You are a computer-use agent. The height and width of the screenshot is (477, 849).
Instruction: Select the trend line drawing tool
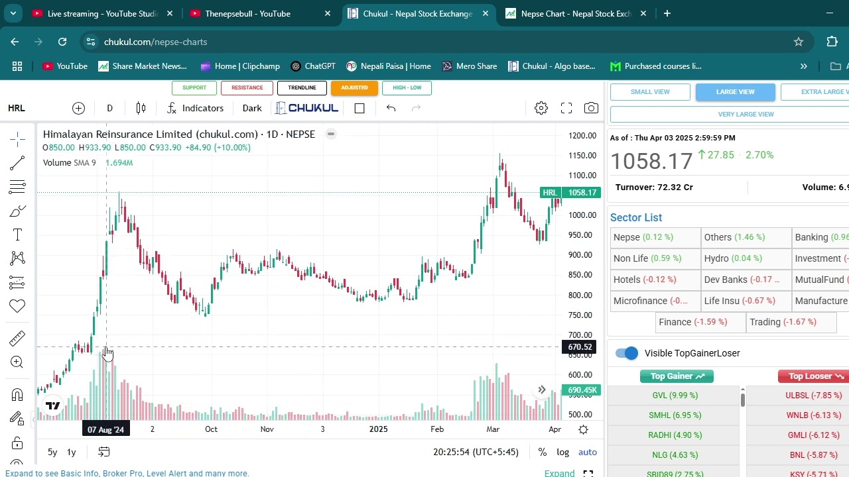pyautogui.click(x=17, y=163)
